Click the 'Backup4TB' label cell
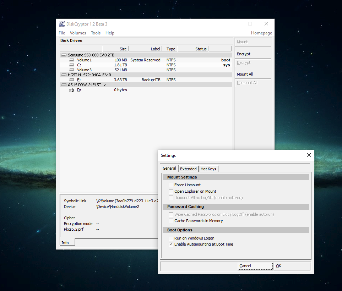This screenshot has height=291, width=342. [x=151, y=80]
